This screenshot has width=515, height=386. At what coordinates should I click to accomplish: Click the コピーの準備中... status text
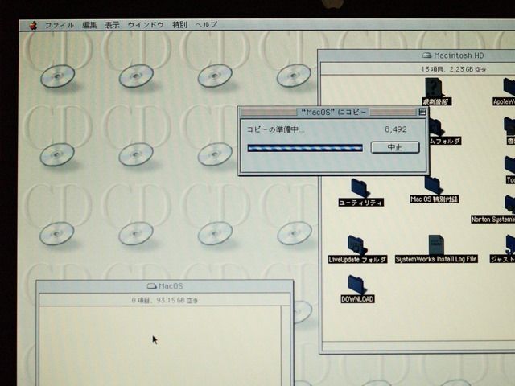[x=275, y=129]
